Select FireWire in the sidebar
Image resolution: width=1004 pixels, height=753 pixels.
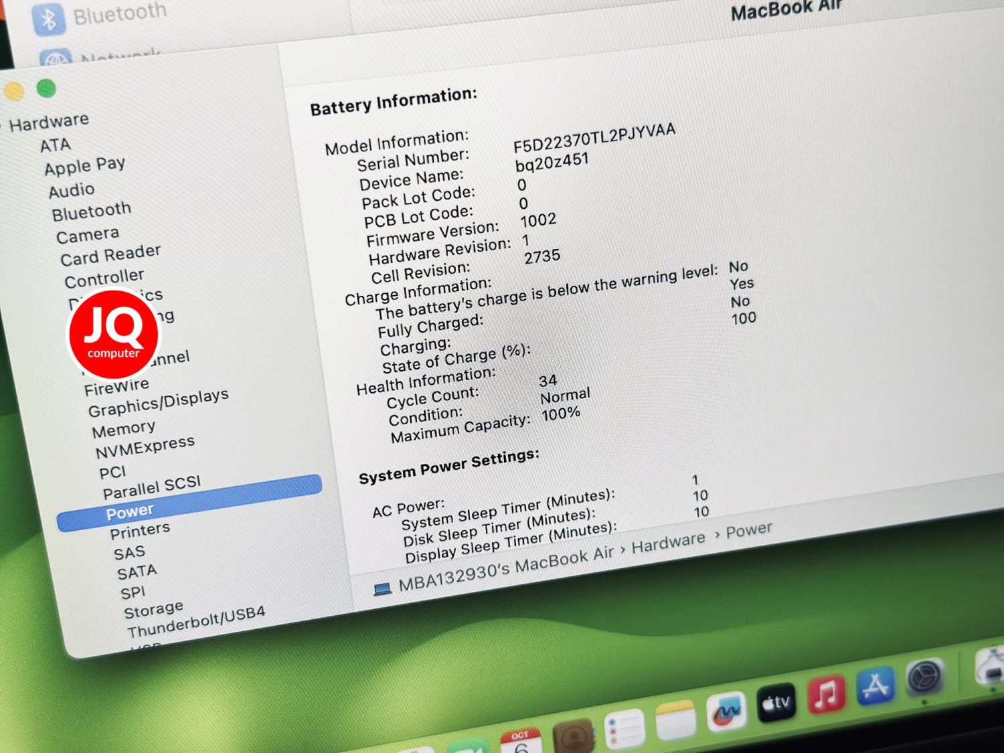click(x=116, y=387)
